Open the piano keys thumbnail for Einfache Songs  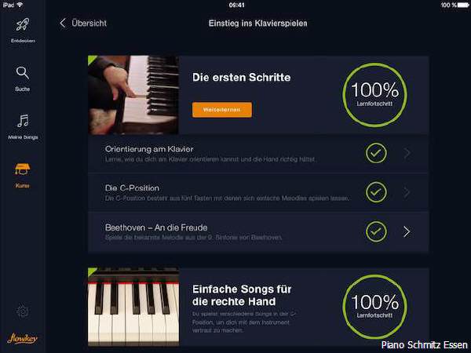tap(133, 307)
